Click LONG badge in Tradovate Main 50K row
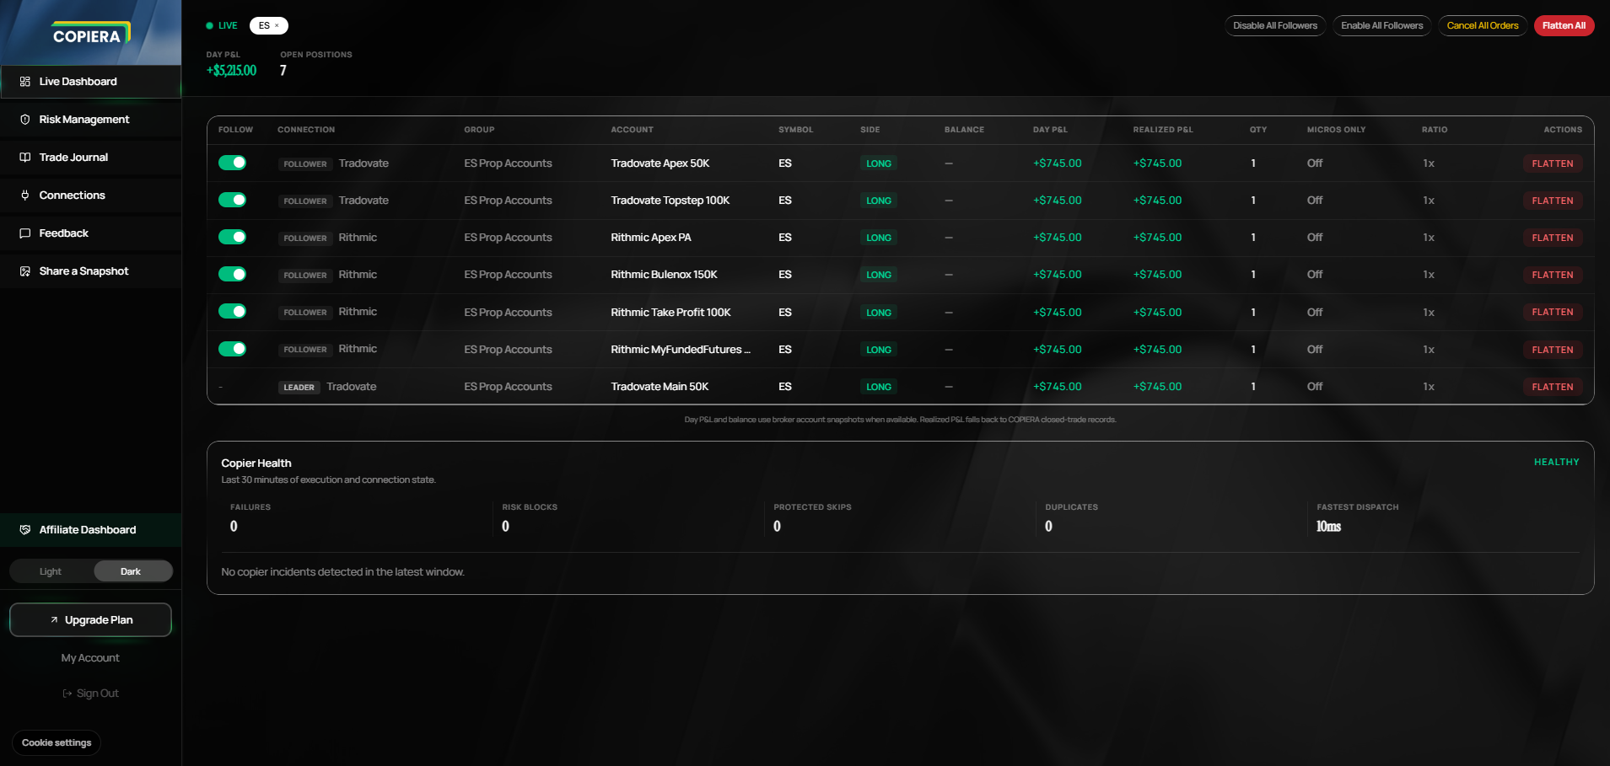The width and height of the screenshot is (1610, 766). click(878, 387)
